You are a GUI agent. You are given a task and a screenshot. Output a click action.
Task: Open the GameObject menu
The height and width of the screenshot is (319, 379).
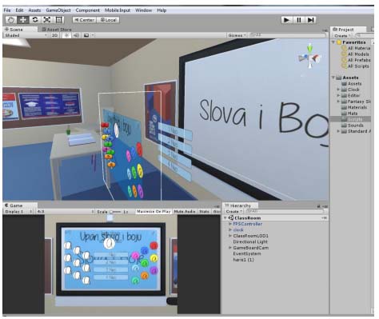[x=58, y=10]
